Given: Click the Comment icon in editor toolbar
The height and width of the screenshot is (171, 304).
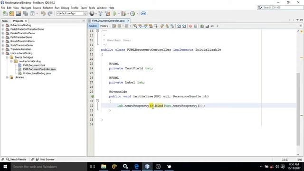Looking at the screenshot, I should (202, 26).
